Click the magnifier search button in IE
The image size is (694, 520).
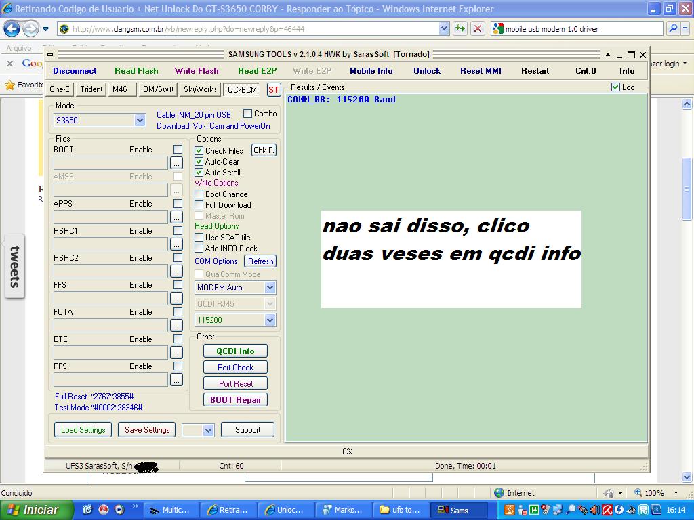673,28
